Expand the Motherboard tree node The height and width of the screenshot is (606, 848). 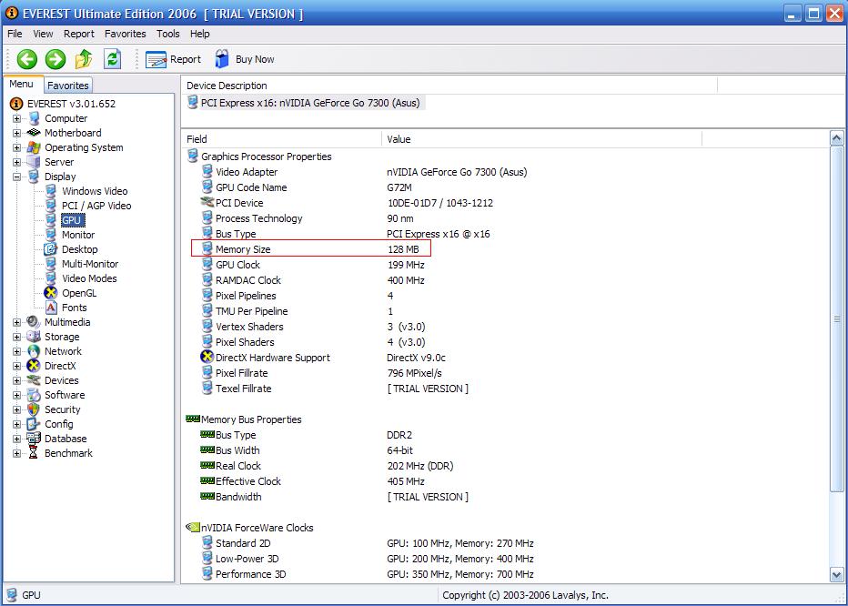click(16, 133)
